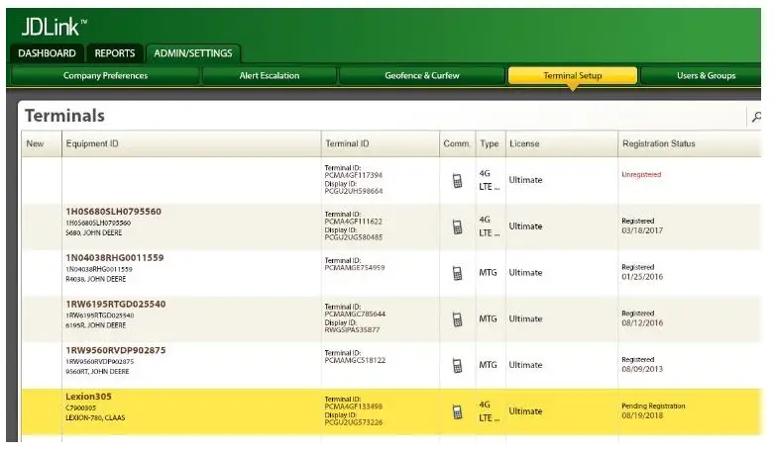
Task: Sort by License column header
Action: pos(562,143)
